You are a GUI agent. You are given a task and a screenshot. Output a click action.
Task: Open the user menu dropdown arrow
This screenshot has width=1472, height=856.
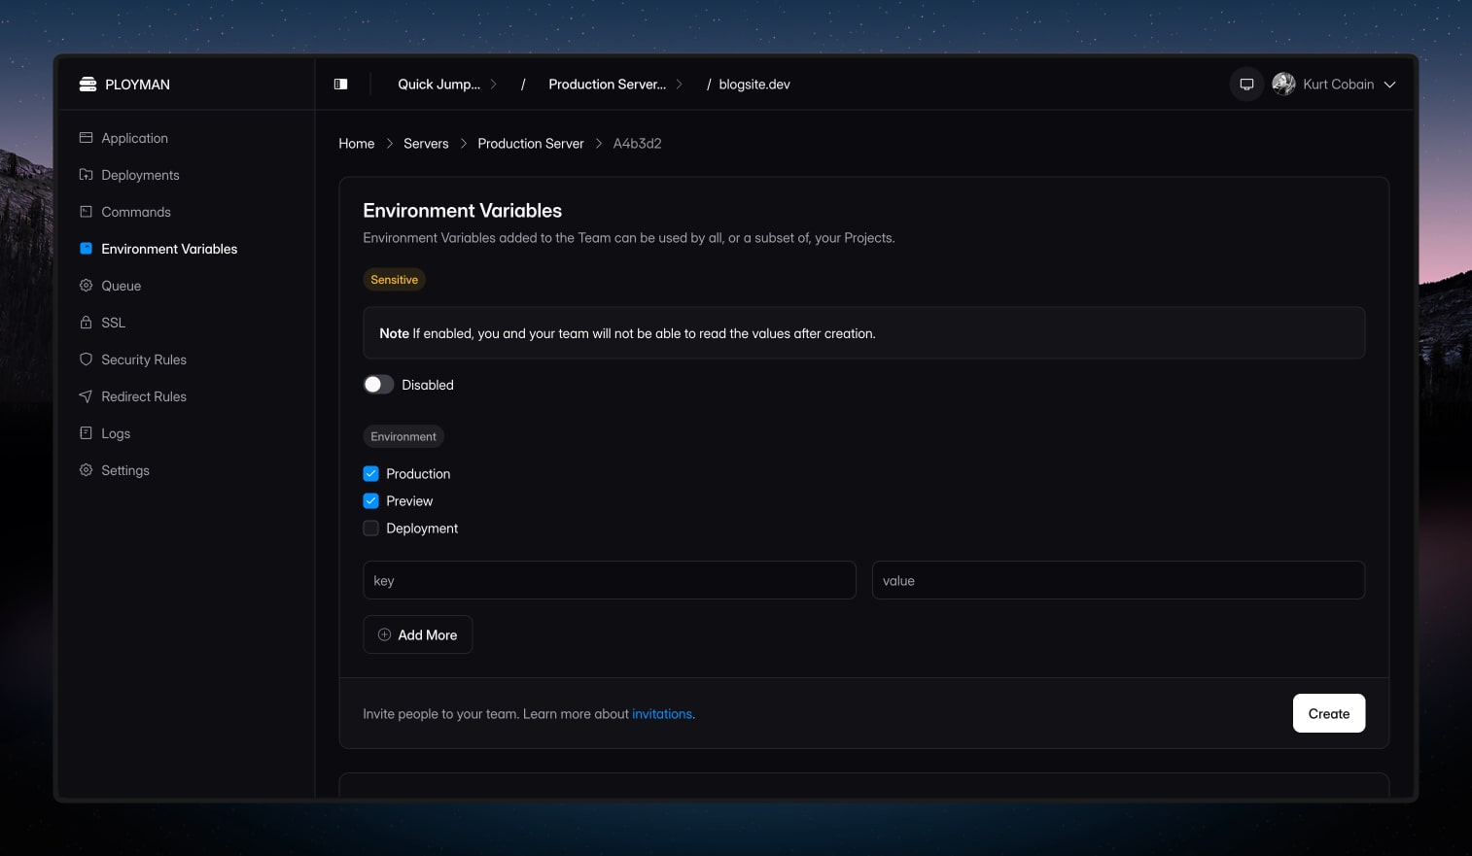pos(1389,85)
